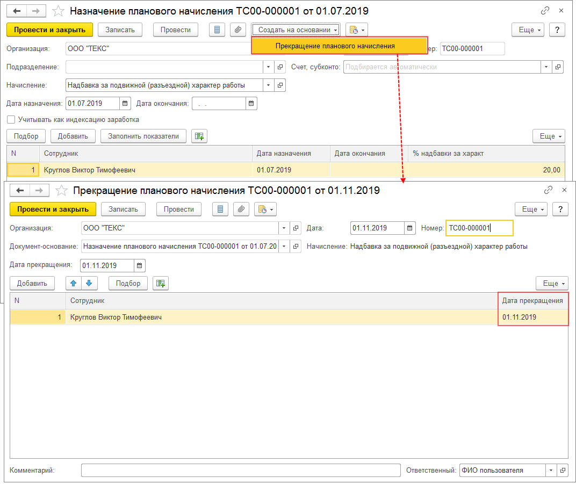The height and width of the screenshot is (484, 576).
Task: Open calendar for Дата окончания
Action: click(x=251, y=104)
